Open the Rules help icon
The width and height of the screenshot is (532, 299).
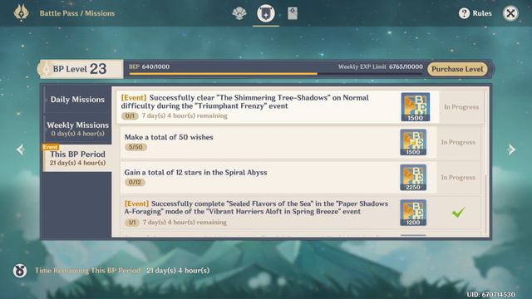coord(464,13)
